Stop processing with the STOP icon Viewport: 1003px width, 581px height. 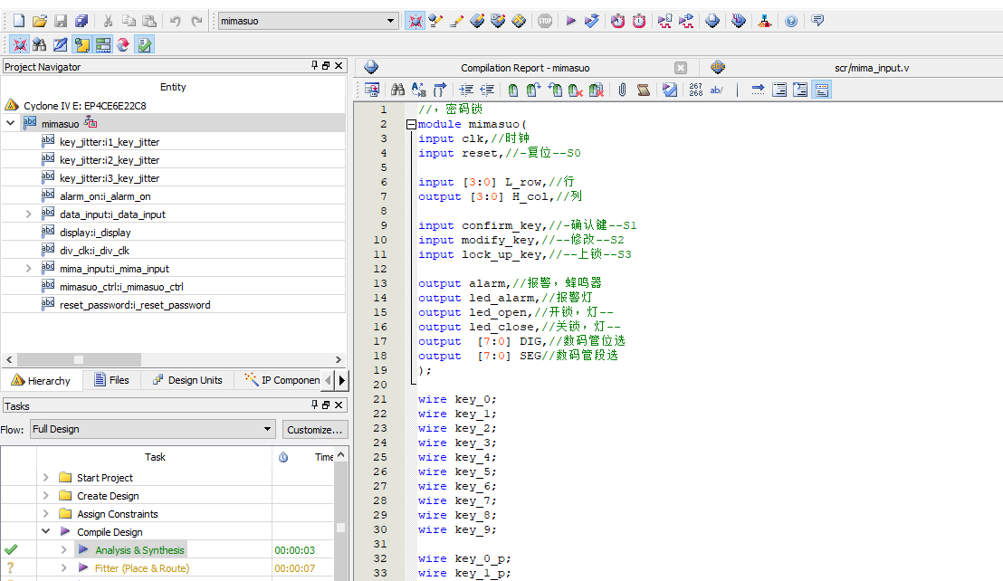point(545,21)
